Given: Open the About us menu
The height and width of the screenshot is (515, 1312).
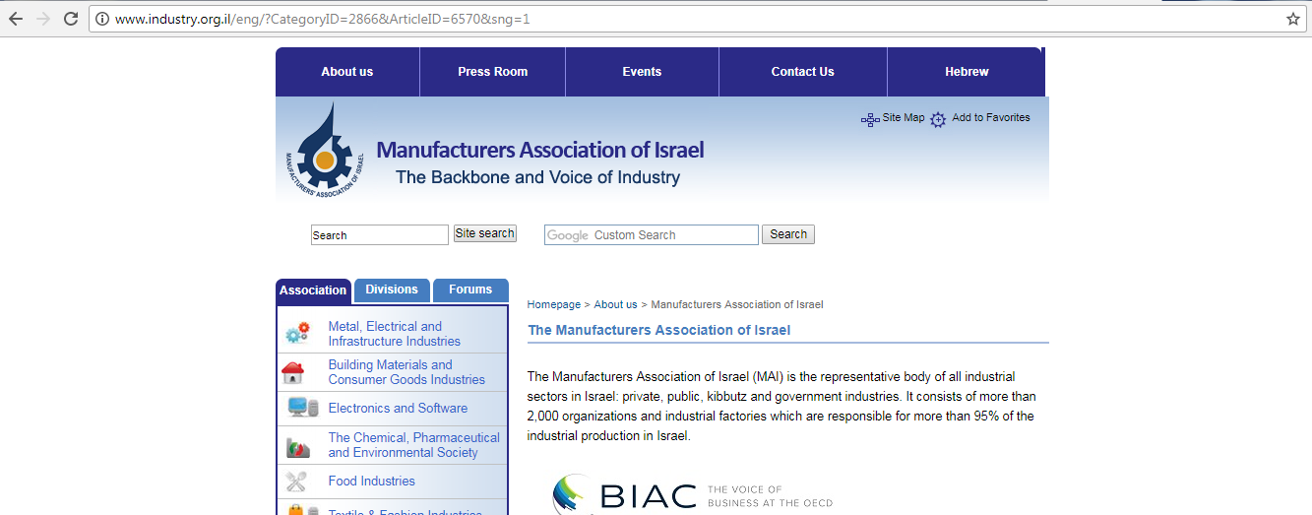Looking at the screenshot, I should click(346, 72).
